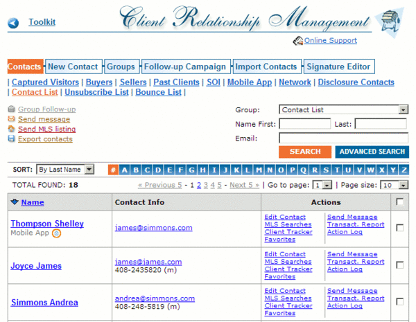This screenshot has width=416, height=322.
Task: Click Transact. Report for Joyce James
Action: click(x=356, y=262)
